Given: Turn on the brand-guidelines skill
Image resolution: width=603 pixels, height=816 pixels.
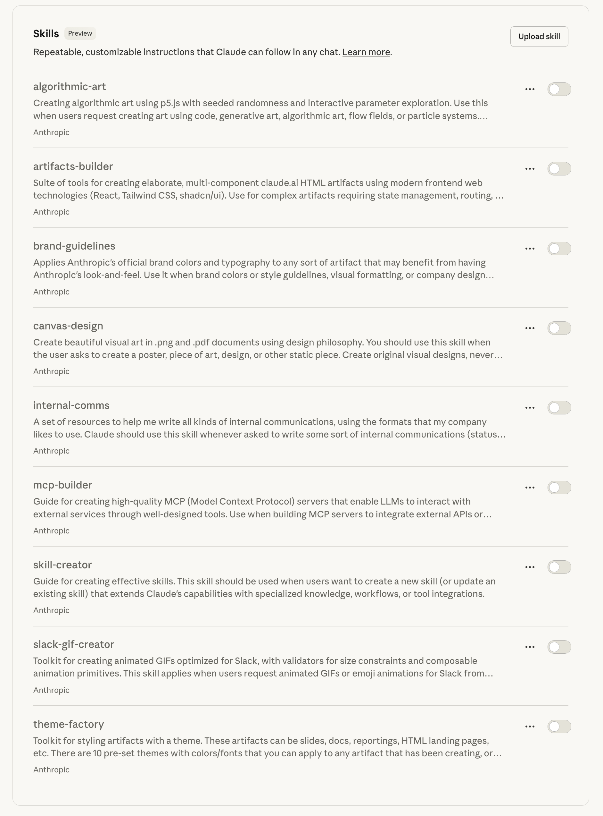Looking at the screenshot, I should 559,249.
